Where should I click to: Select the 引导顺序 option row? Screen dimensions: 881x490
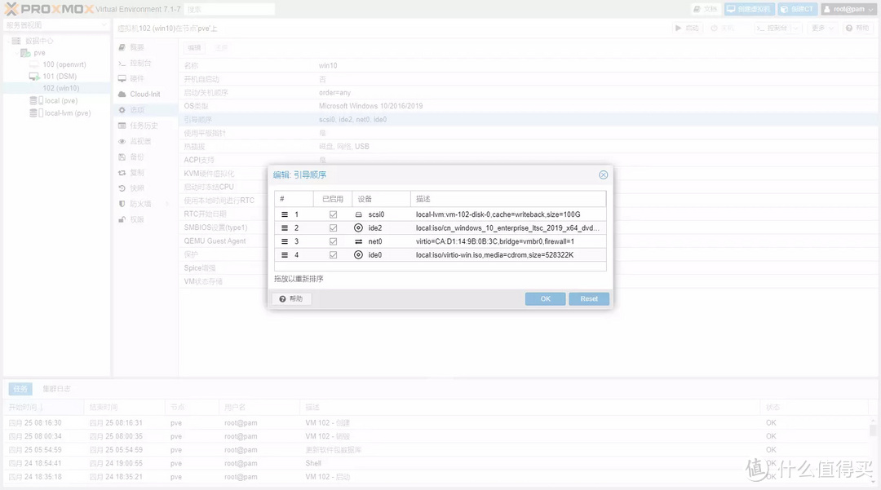point(528,120)
